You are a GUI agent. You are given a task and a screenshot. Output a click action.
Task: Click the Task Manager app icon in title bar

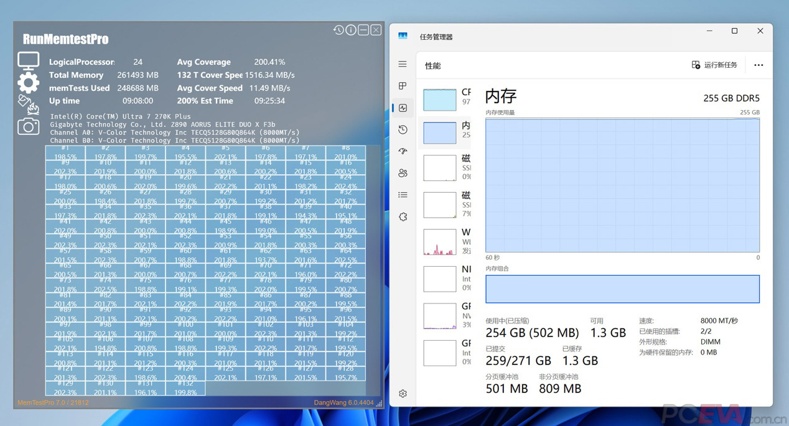tap(403, 37)
